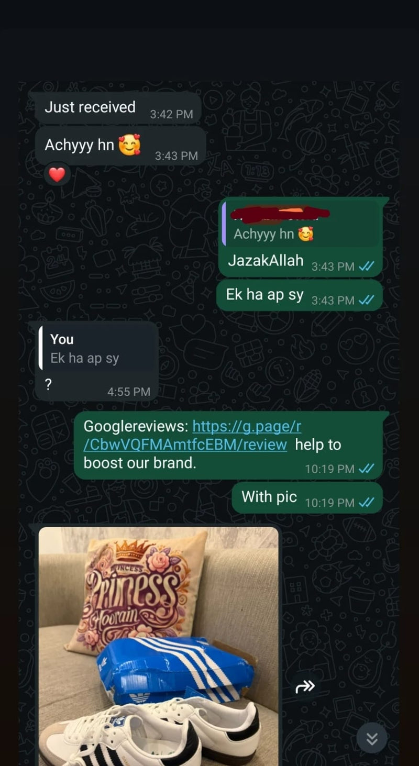Open the g.page Google review link
Viewport: 419px width, 766px height.
coord(193,435)
